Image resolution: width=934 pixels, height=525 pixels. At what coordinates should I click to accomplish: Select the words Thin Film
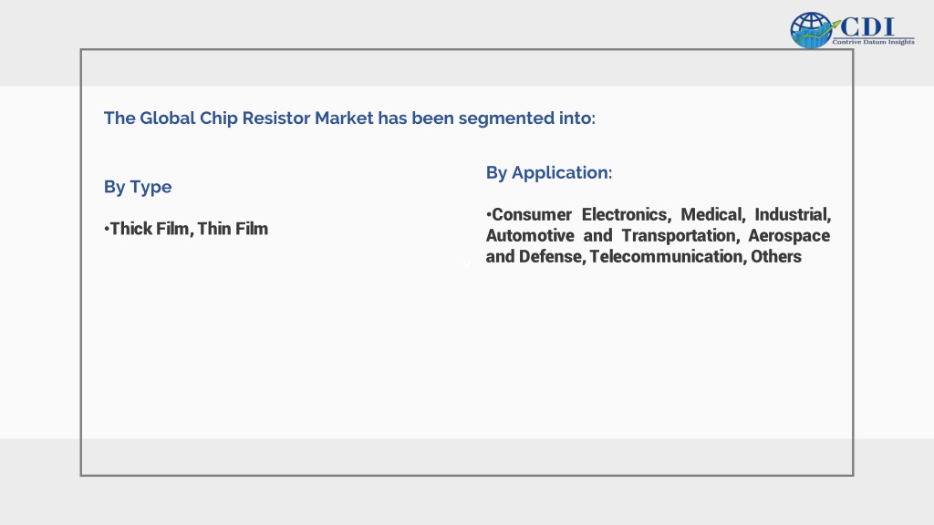coord(233,229)
